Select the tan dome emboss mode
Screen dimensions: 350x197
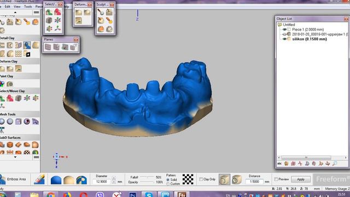click(x=69, y=180)
